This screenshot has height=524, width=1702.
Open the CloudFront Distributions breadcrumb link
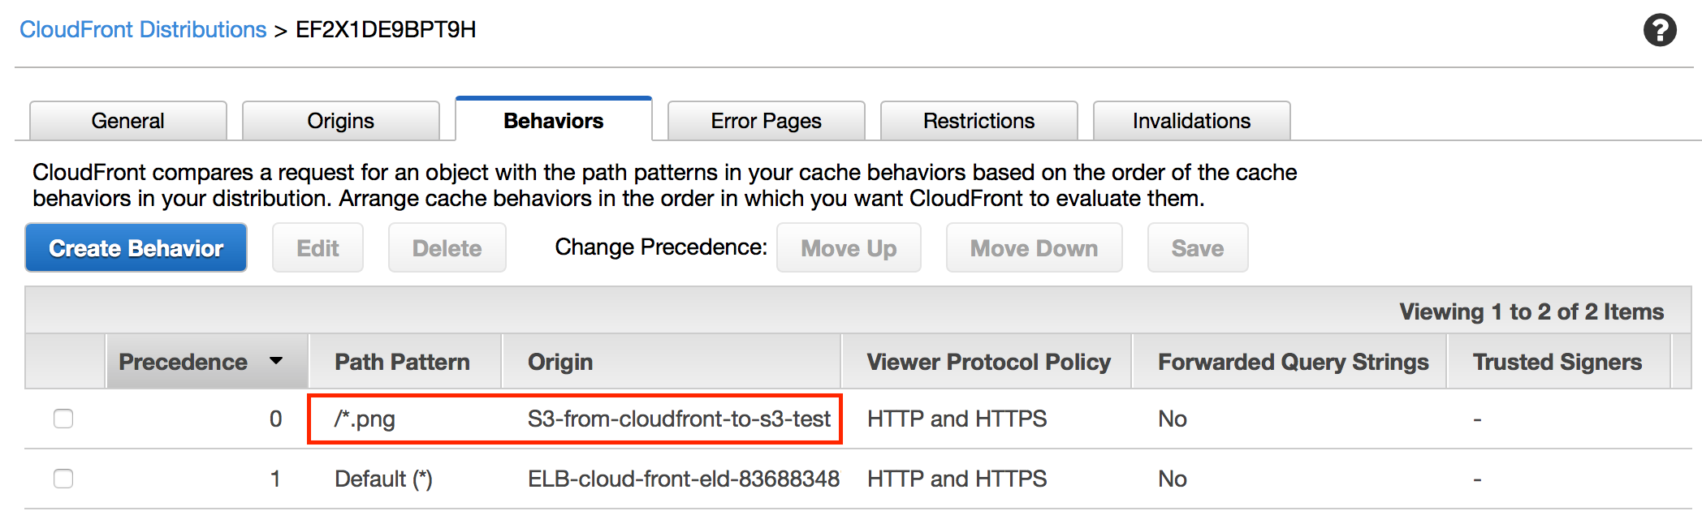click(142, 29)
